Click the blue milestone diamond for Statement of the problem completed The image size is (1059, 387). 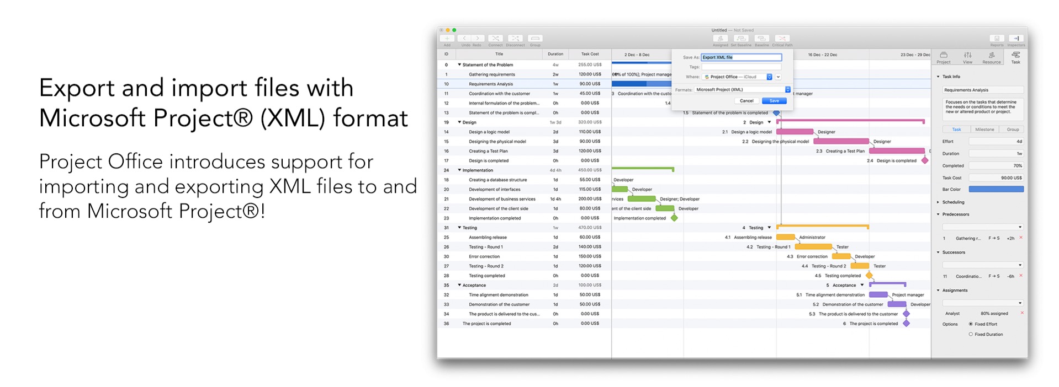tap(776, 112)
